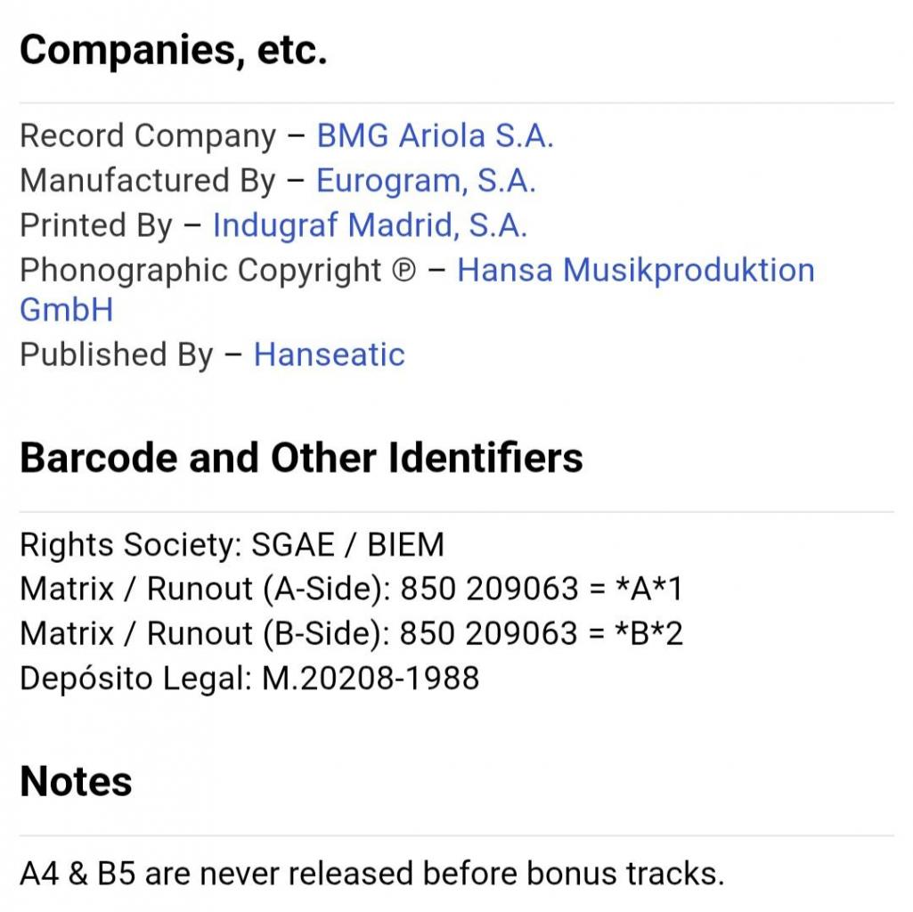
Task: Select the 'Companies, etc.' heading
Action: point(174,52)
